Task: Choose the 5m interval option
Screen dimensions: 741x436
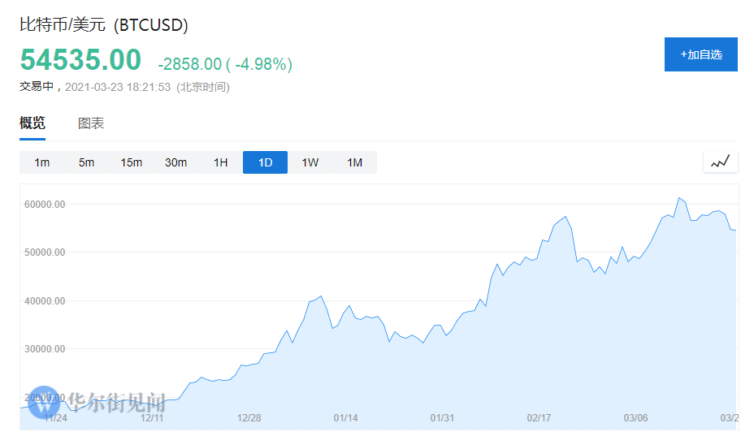Action: (87, 162)
